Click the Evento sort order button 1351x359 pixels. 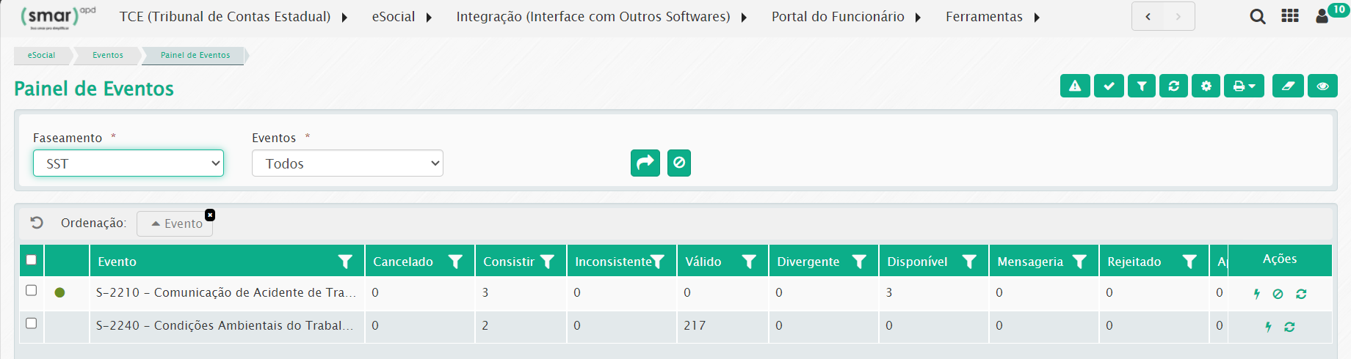(175, 223)
